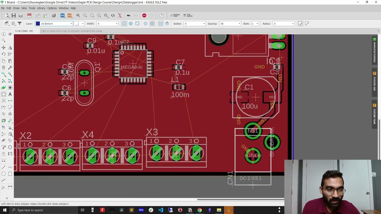Select hatch polygon pour style

point(131,23)
